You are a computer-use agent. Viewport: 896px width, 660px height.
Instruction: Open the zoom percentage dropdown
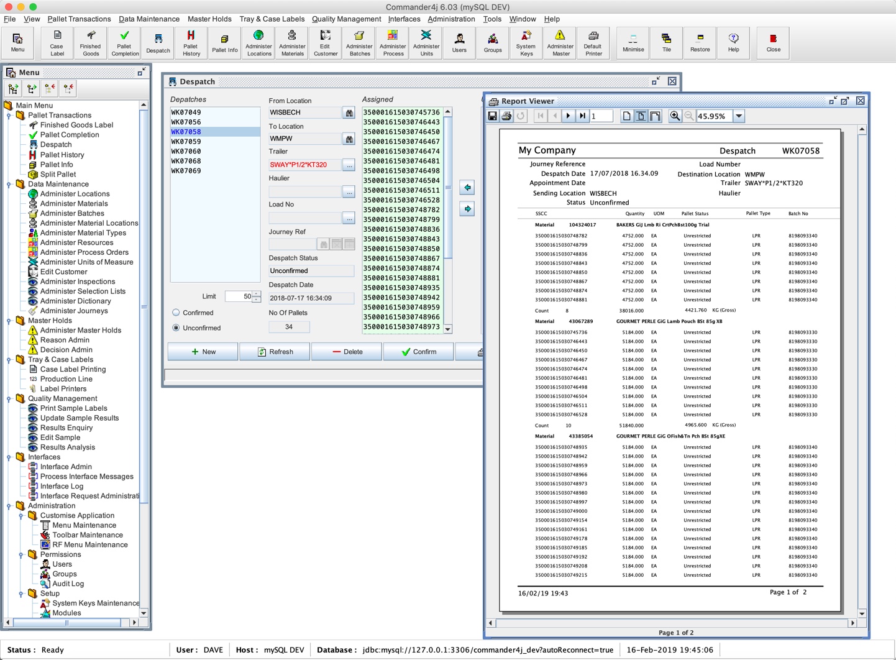tap(739, 116)
